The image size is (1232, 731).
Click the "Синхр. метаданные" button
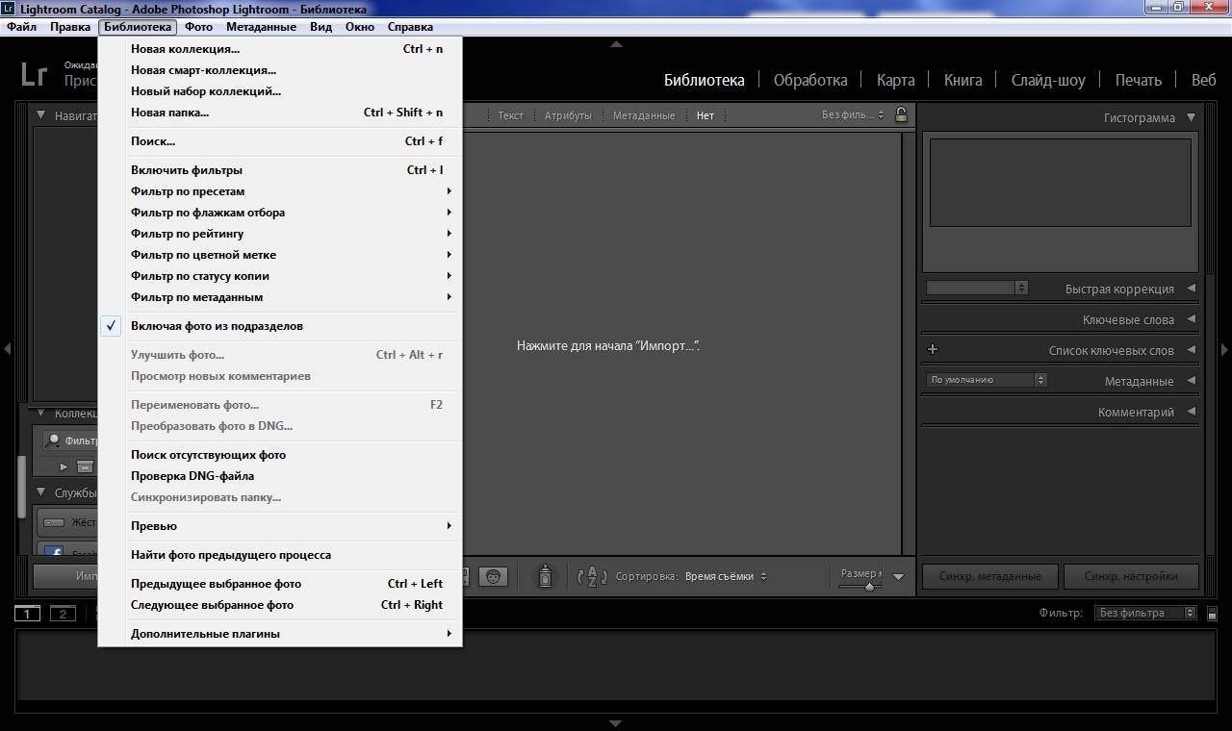(990, 576)
